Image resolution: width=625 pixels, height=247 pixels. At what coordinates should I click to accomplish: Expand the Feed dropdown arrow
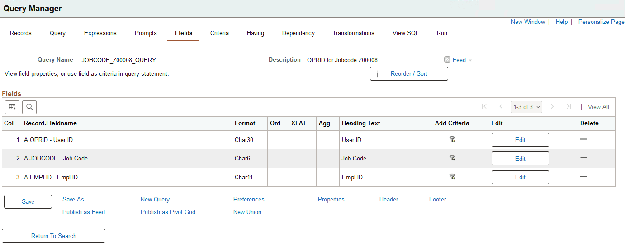[x=470, y=60]
